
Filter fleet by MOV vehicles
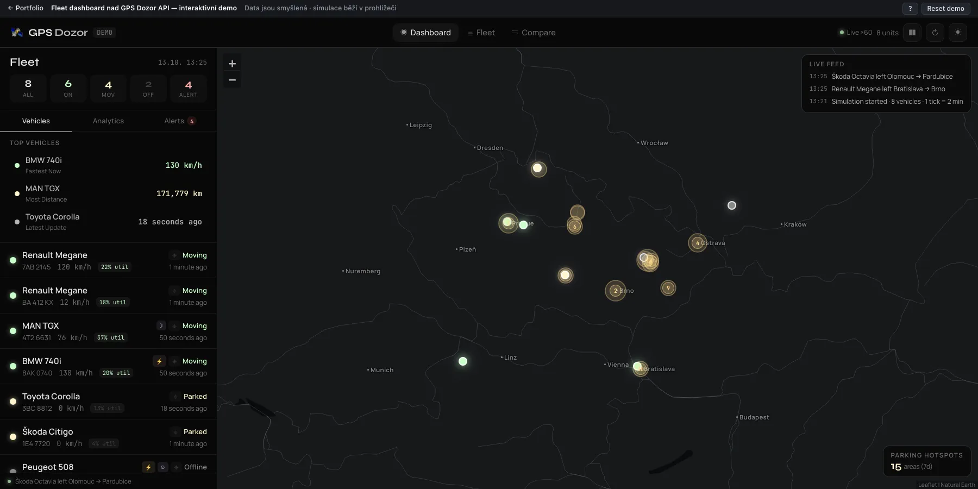coord(108,88)
